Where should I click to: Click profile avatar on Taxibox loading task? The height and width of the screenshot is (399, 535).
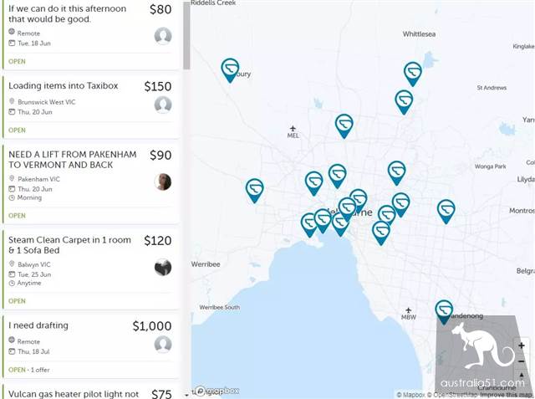click(163, 105)
